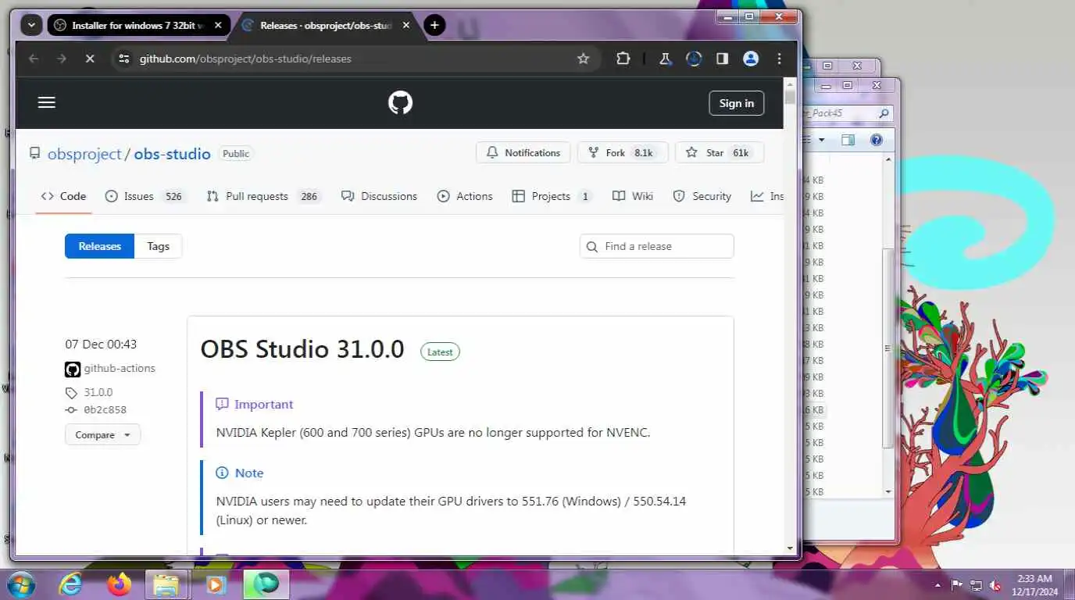Click the GitHub Octocat logo
Screen dimensions: 1075x600
pos(400,102)
